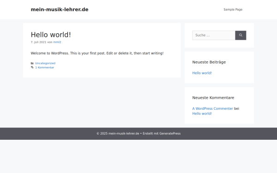This screenshot has height=173, width=277.
Task: Click the category folder icon beside Uncategorized
Action: [x=32, y=63]
